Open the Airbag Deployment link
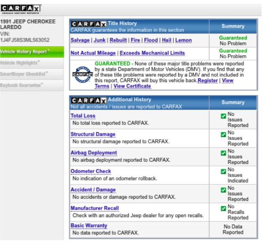 click(x=94, y=153)
